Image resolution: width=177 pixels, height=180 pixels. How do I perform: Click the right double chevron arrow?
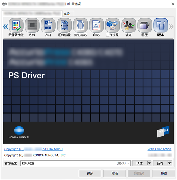tap(171, 27)
